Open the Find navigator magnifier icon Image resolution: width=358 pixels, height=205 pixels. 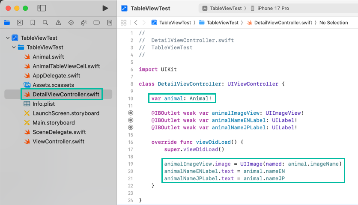tap(45, 23)
